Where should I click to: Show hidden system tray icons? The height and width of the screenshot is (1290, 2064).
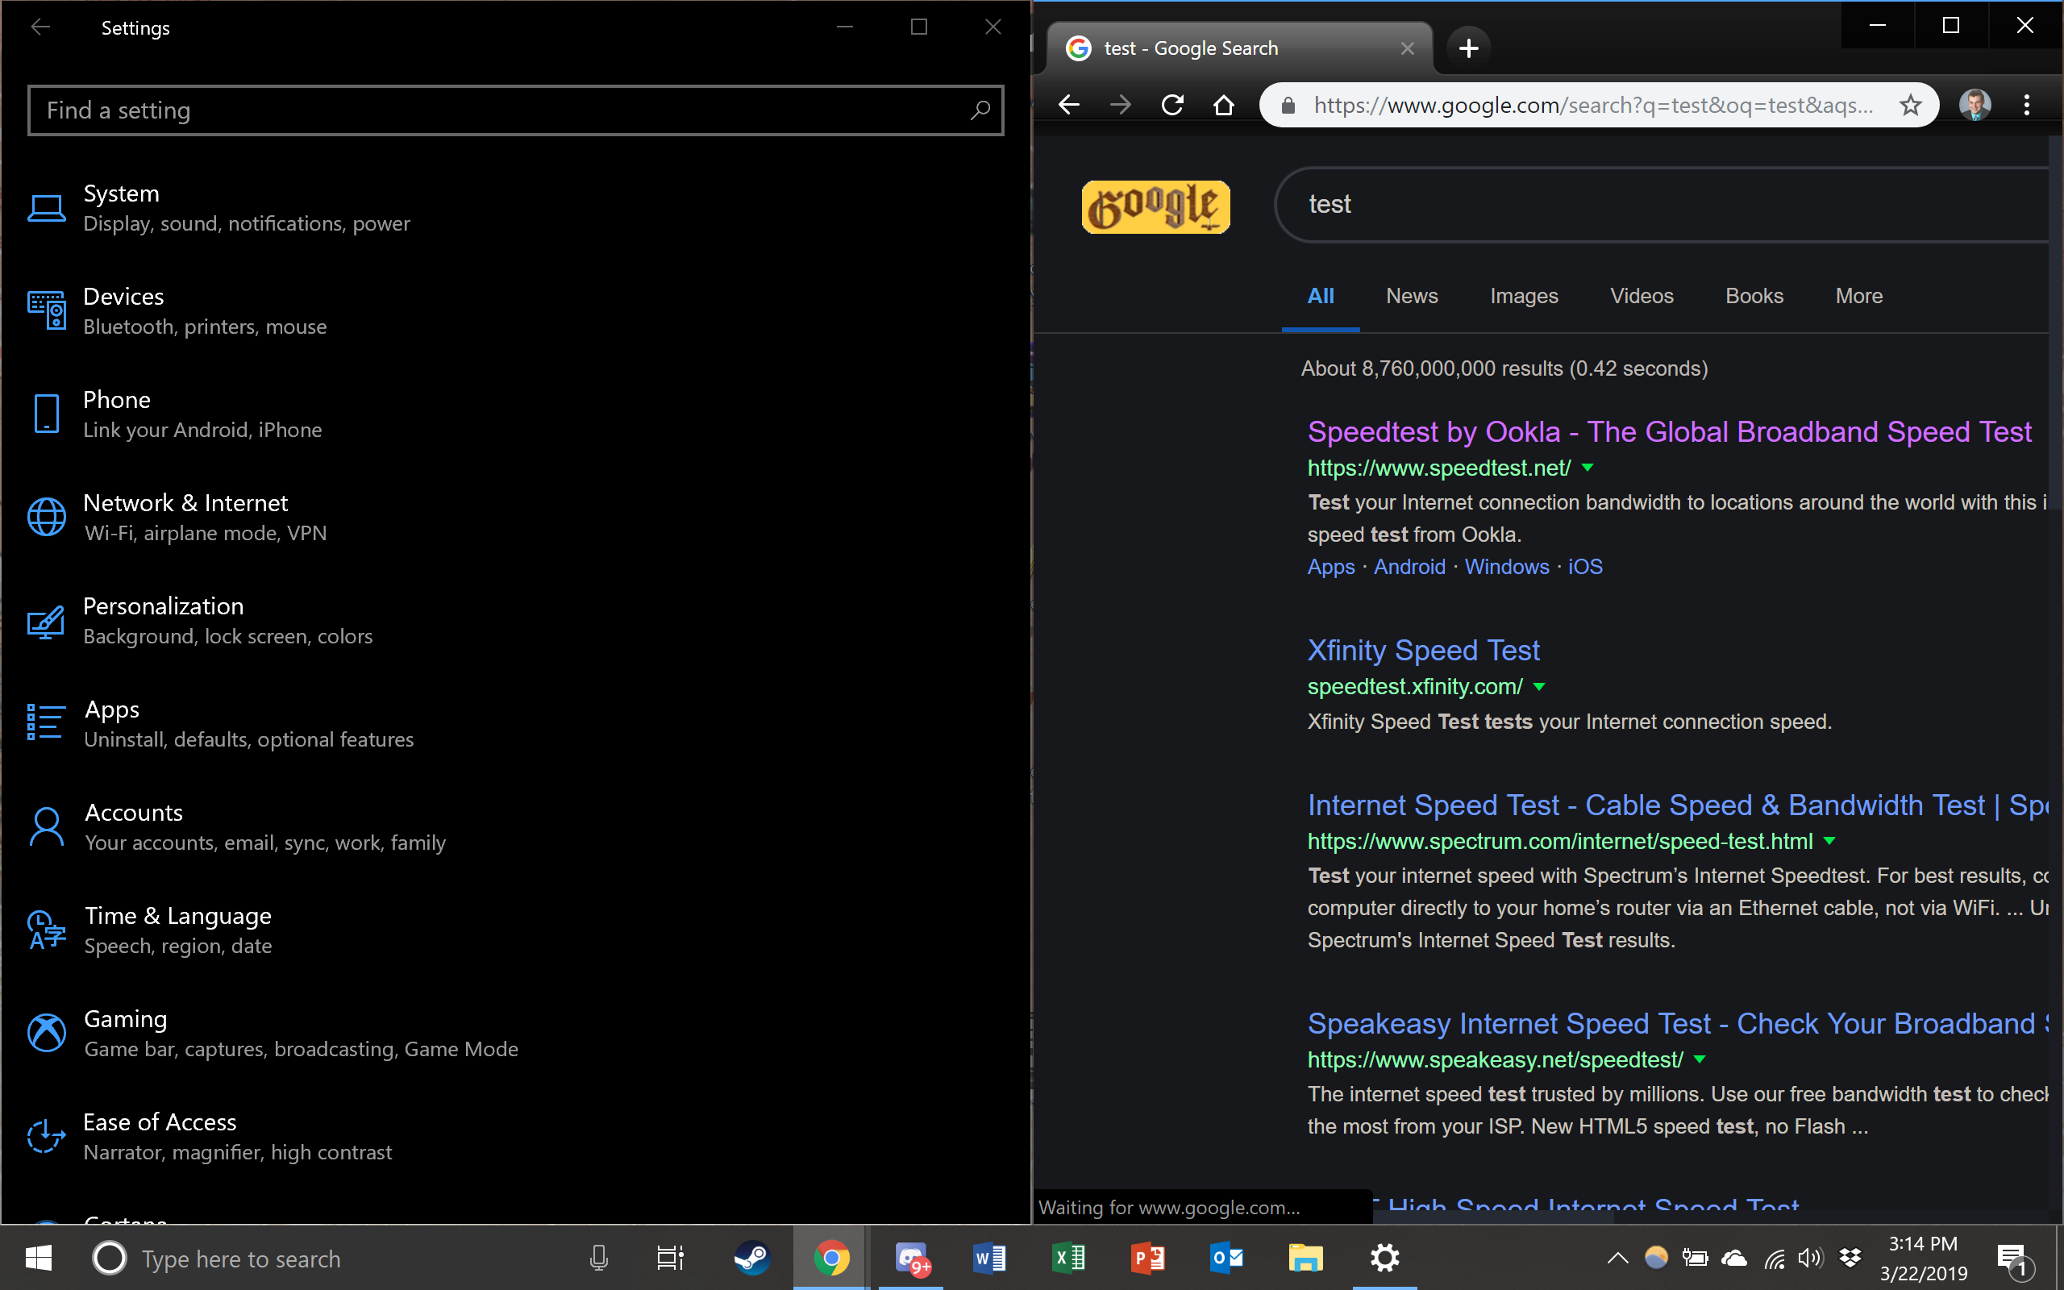click(x=1618, y=1258)
